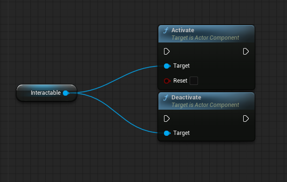Click 'Target is Actor Component' under Activate

[205, 38]
